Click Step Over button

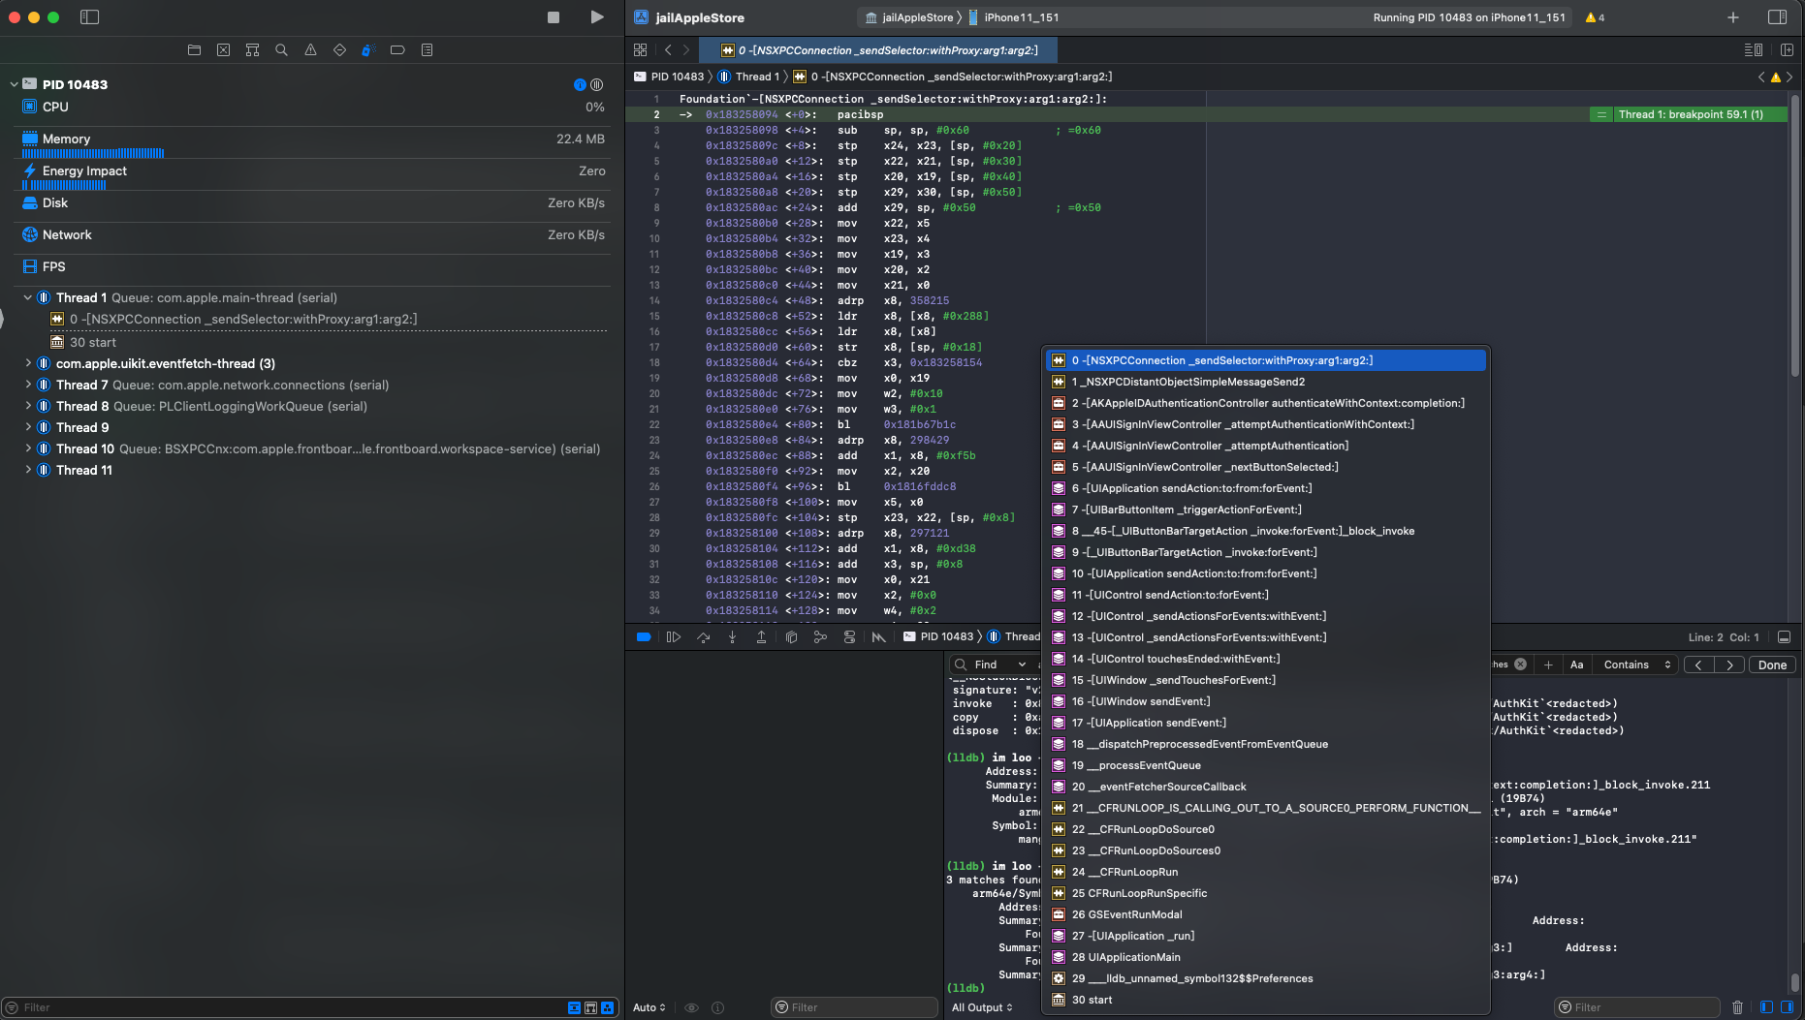click(x=704, y=636)
